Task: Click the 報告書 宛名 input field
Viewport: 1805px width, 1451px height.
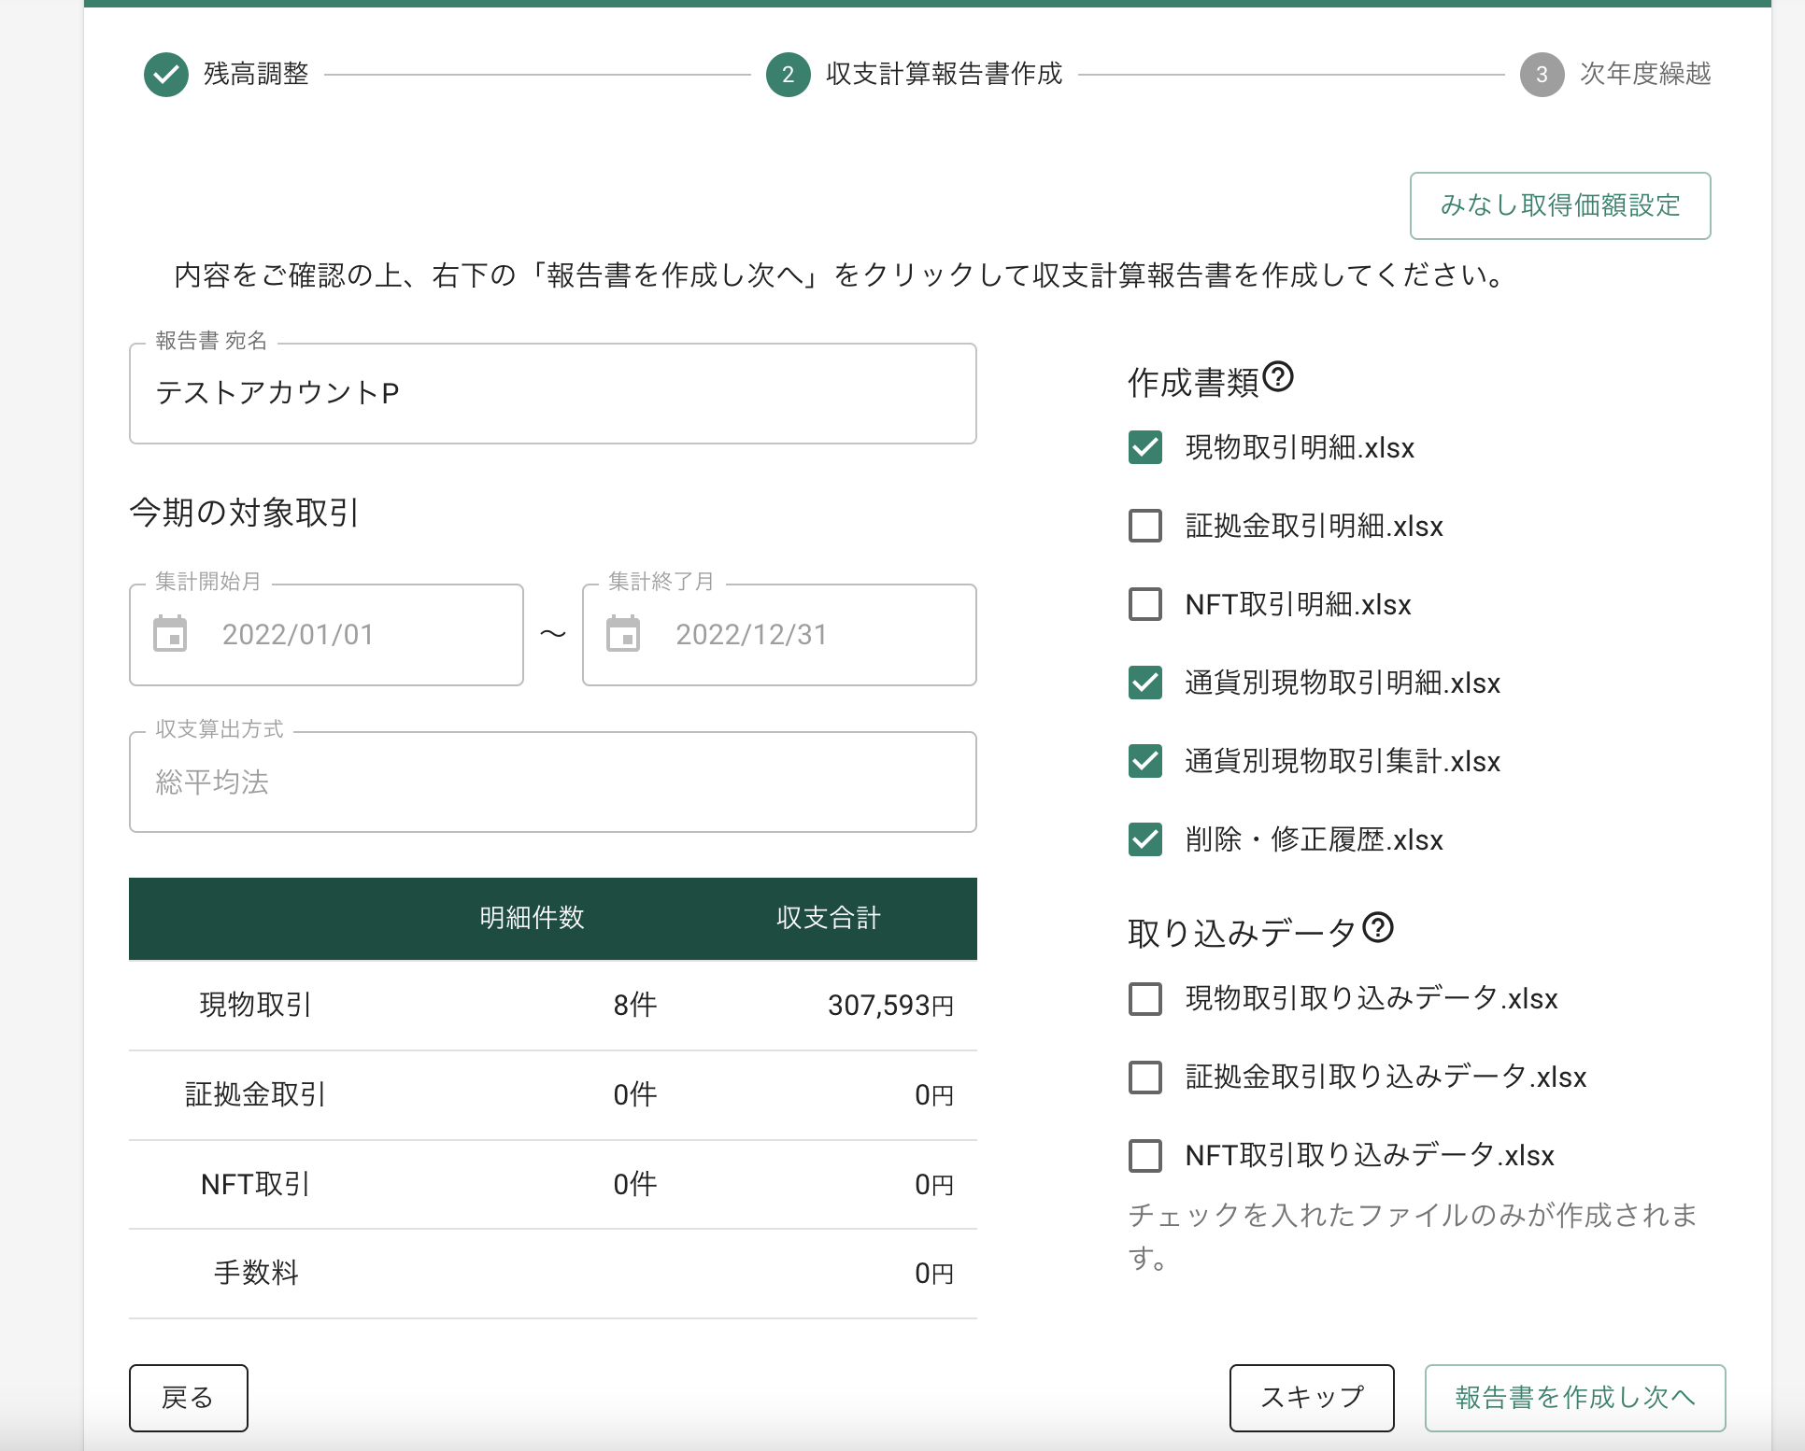Action: coord(552,393)
